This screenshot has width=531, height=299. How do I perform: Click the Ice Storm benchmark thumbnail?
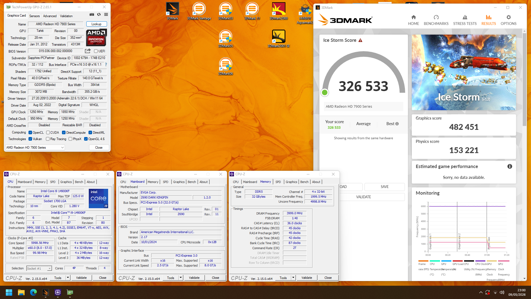pos(464,72)
